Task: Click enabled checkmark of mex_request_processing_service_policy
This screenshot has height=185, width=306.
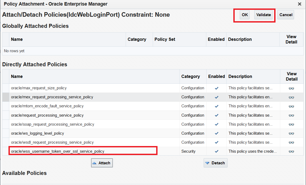Action: [x=216, y=97]
